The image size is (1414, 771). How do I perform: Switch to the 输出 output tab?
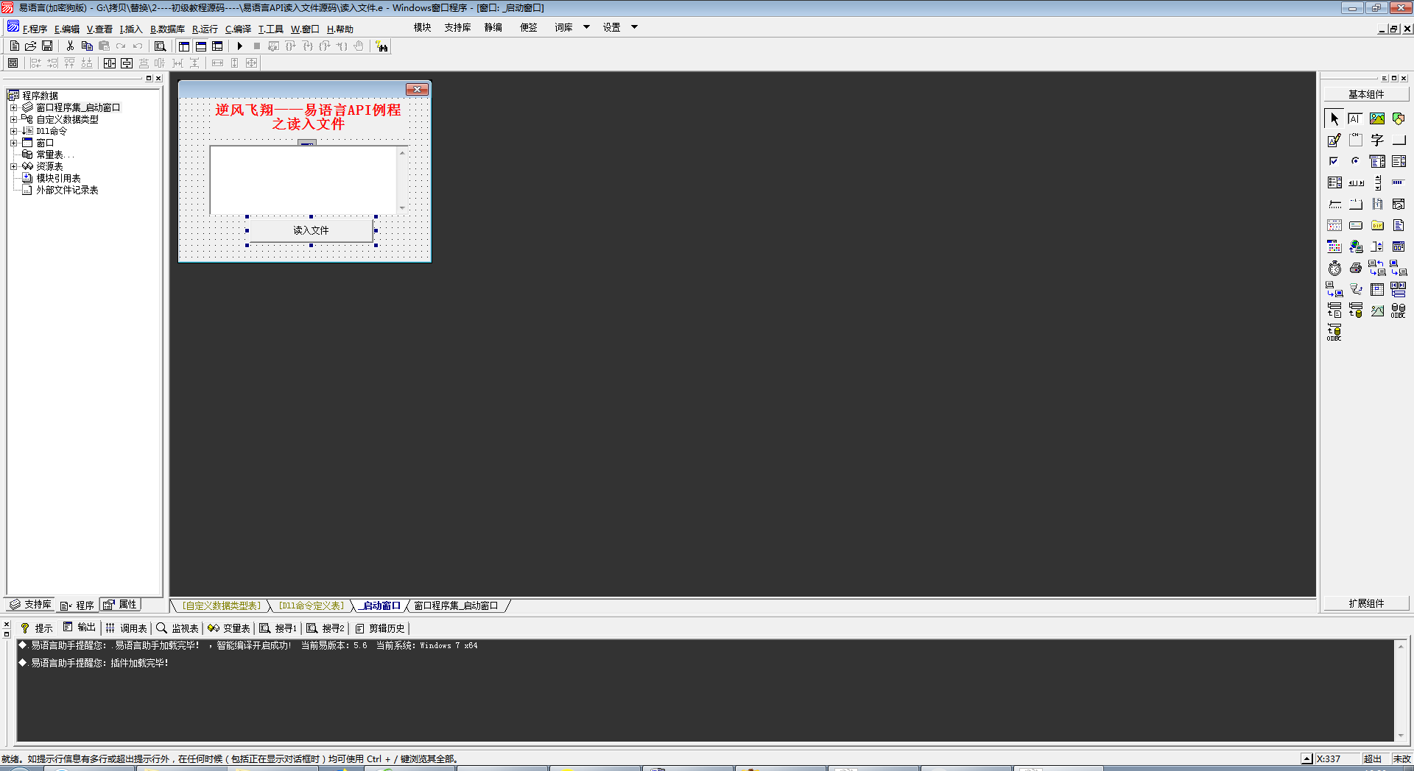pyautogui.click(x=80, y=628)
